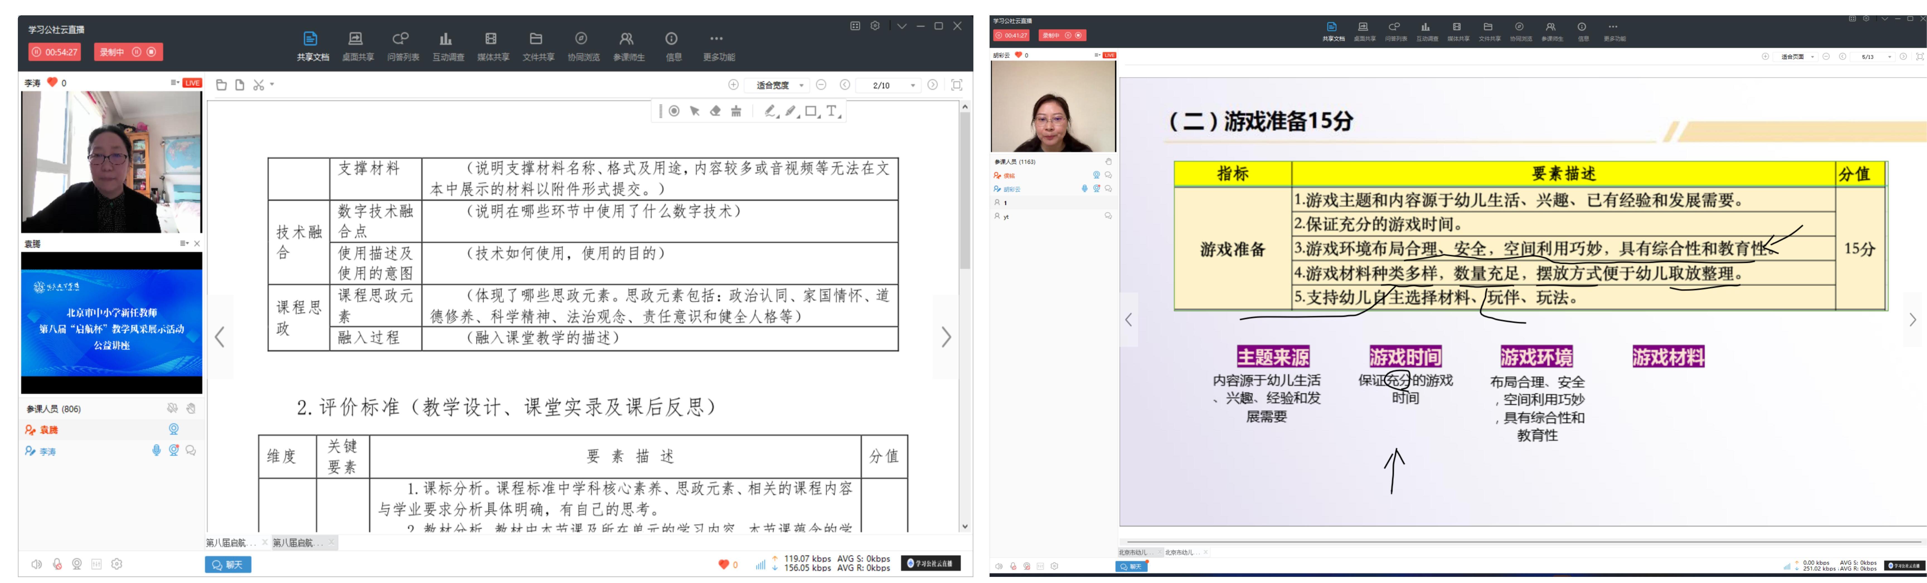Open 协同浏览 in the left window
This screenshot has height=583, width=1927.
[583, 46]
